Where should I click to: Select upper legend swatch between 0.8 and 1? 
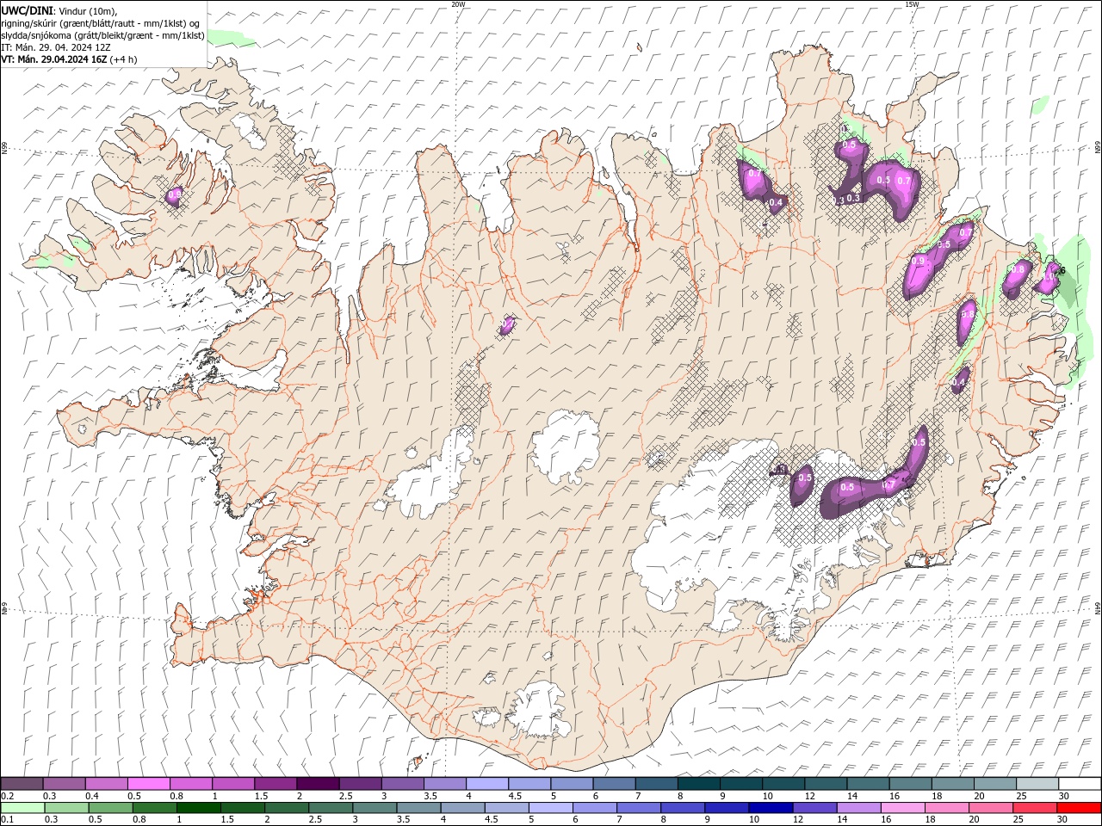pos(191,784)
